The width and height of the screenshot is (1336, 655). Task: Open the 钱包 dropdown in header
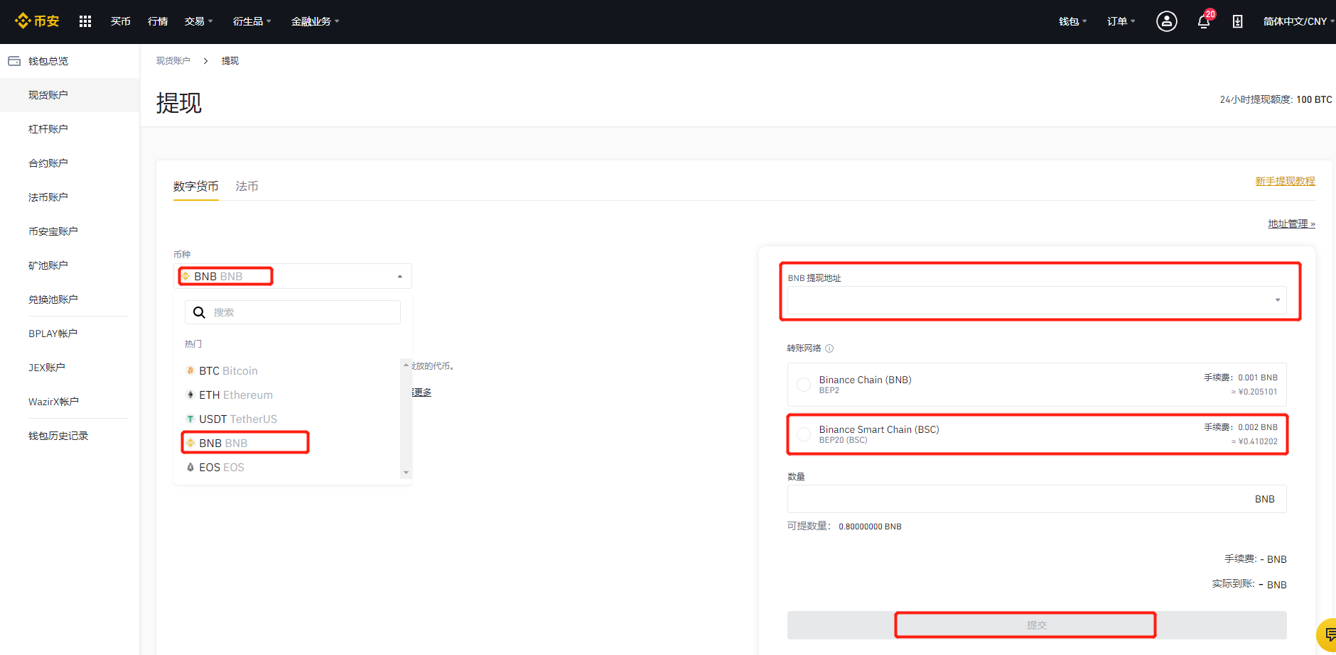coord(1072,21)
